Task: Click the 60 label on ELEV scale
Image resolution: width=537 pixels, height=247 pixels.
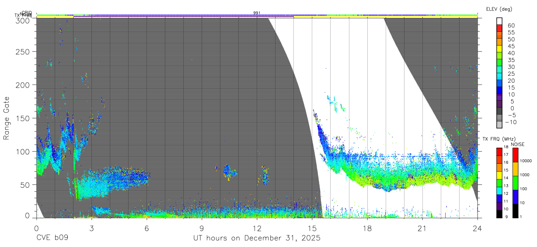Action: coord(511,26)
